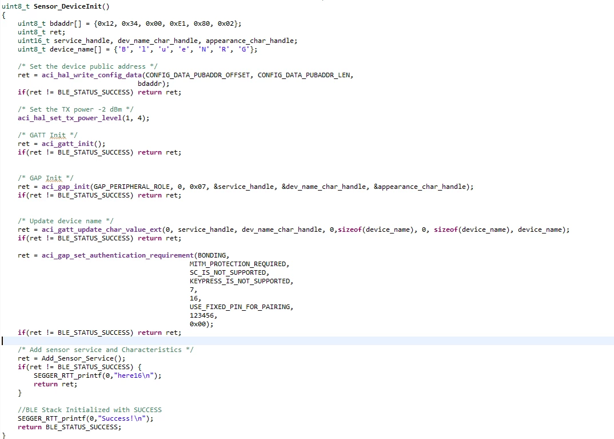This screenshot has height=439, width=614.
Task: Click the 'Set the TX power -2 dBm' comment
Action: tap(75, 109)
